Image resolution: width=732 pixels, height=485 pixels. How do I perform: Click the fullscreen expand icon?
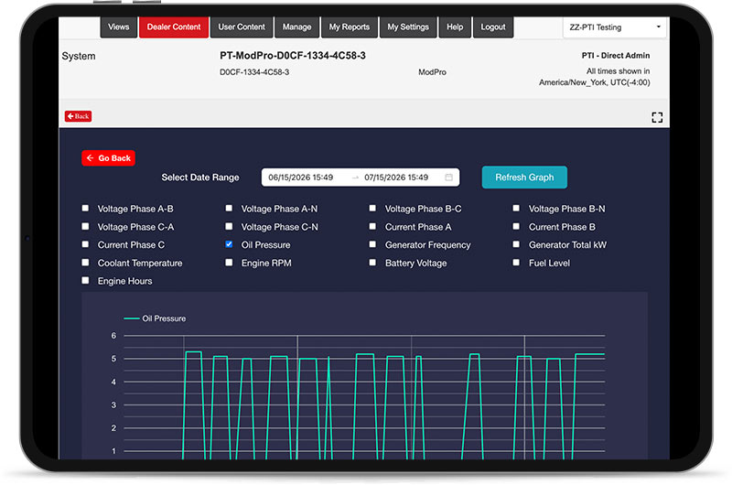[x=657, y=117]
